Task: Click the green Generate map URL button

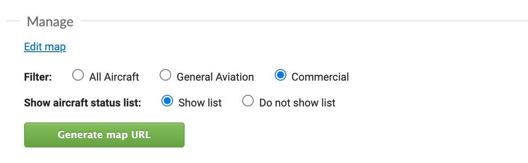Action: tap(104, 135)
